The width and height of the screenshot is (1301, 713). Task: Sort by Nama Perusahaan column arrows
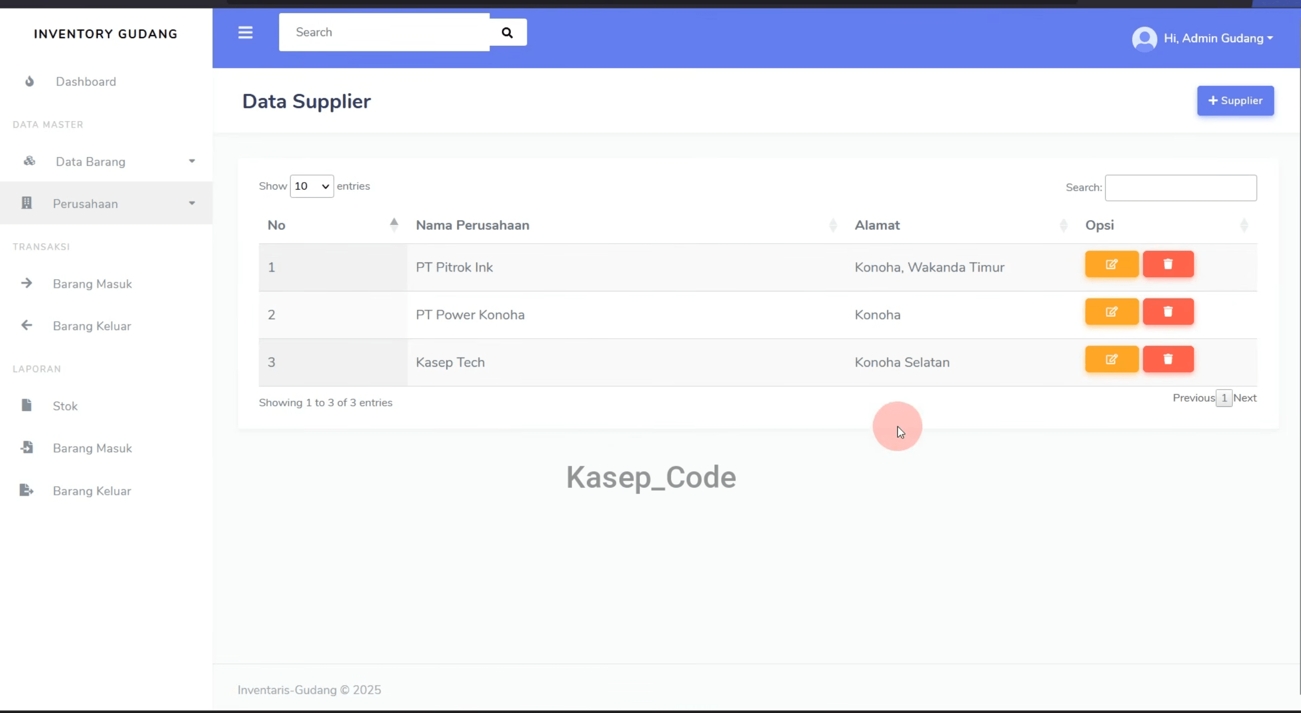coord(833,225)
